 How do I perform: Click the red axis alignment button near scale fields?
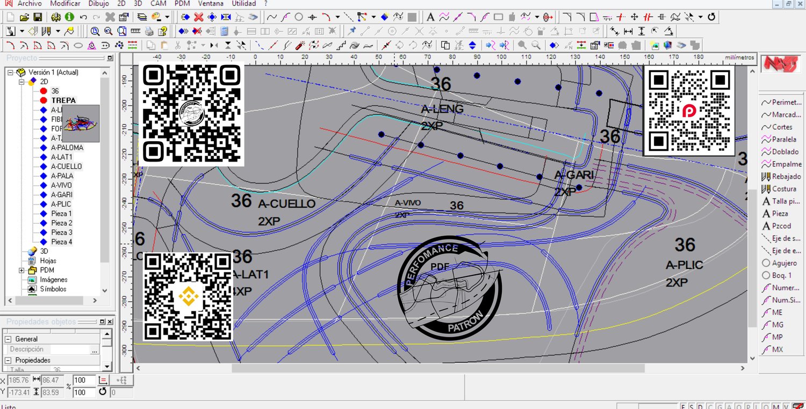(104, 380)
